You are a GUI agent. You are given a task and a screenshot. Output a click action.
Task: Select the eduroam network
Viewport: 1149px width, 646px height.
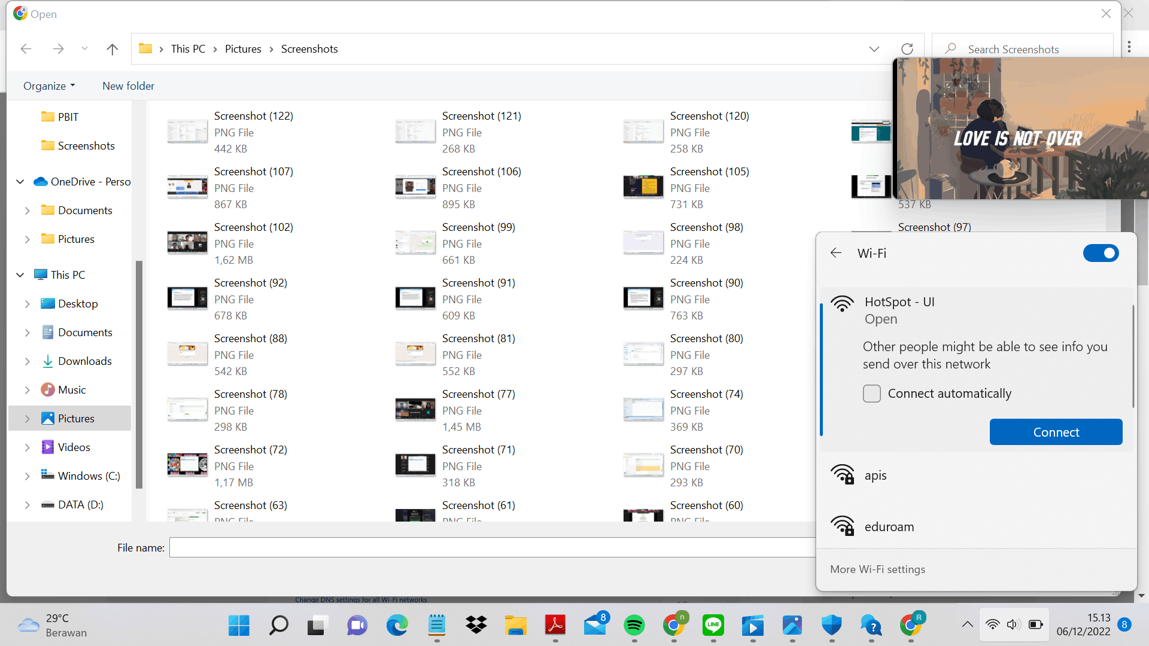[x=889, y=527]
